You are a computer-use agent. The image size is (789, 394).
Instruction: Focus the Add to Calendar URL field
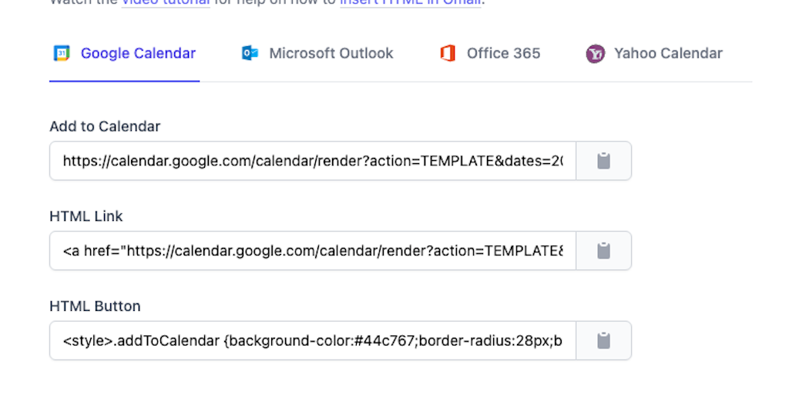pos(312,161)
